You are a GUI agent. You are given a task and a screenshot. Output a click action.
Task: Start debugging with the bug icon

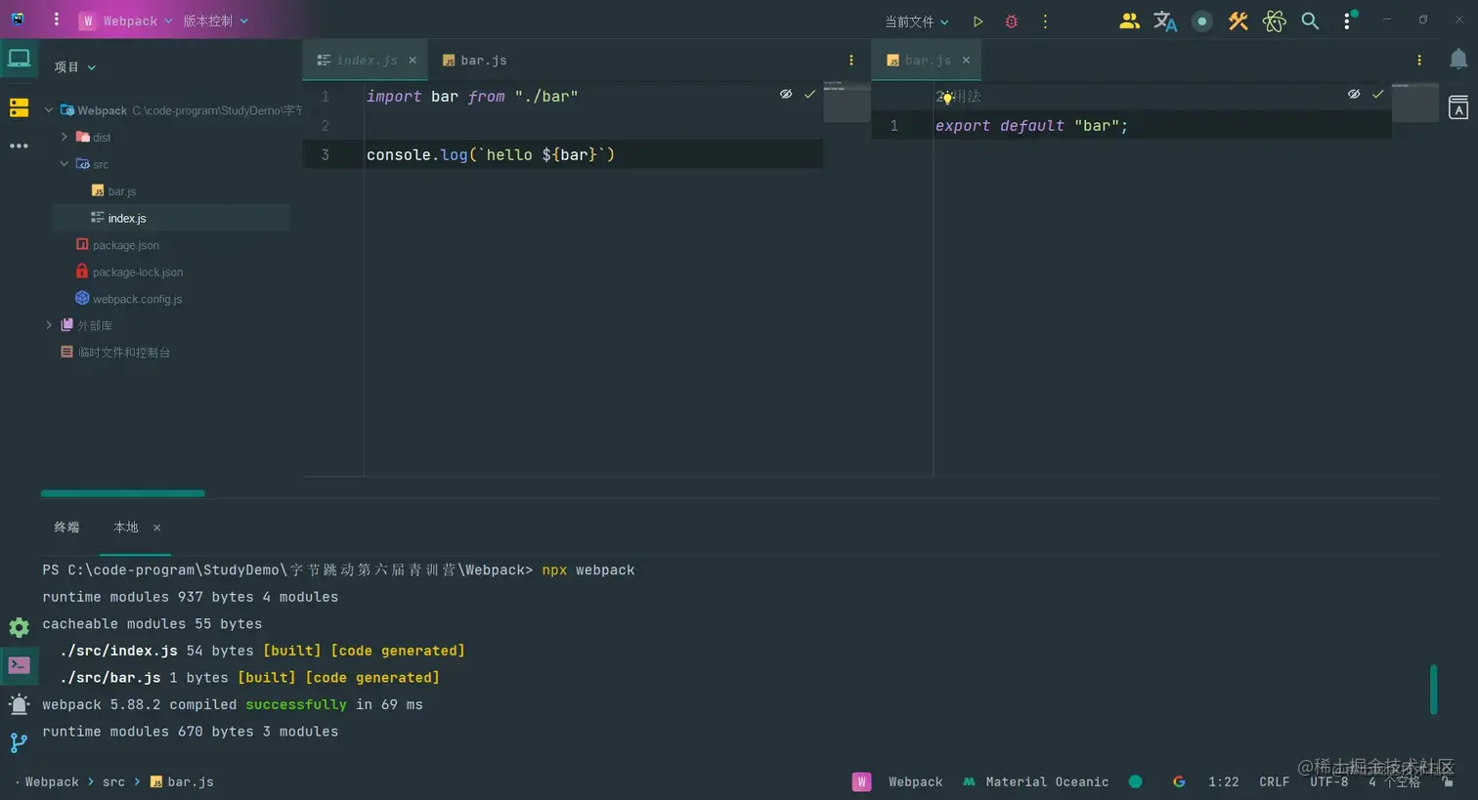pyautogui.click(x=1012, y=21)
